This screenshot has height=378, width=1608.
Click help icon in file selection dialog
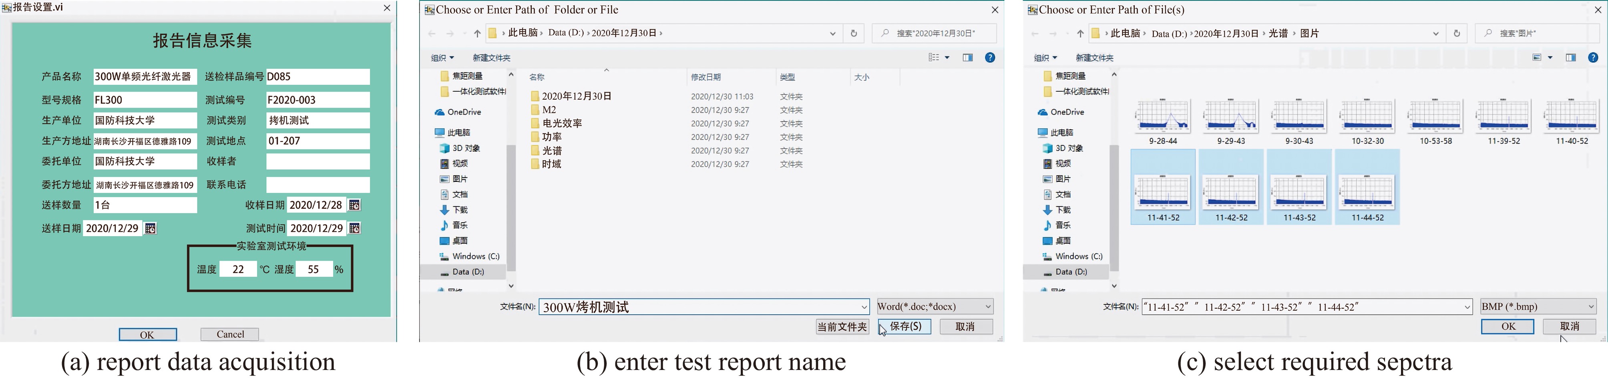1592,57
